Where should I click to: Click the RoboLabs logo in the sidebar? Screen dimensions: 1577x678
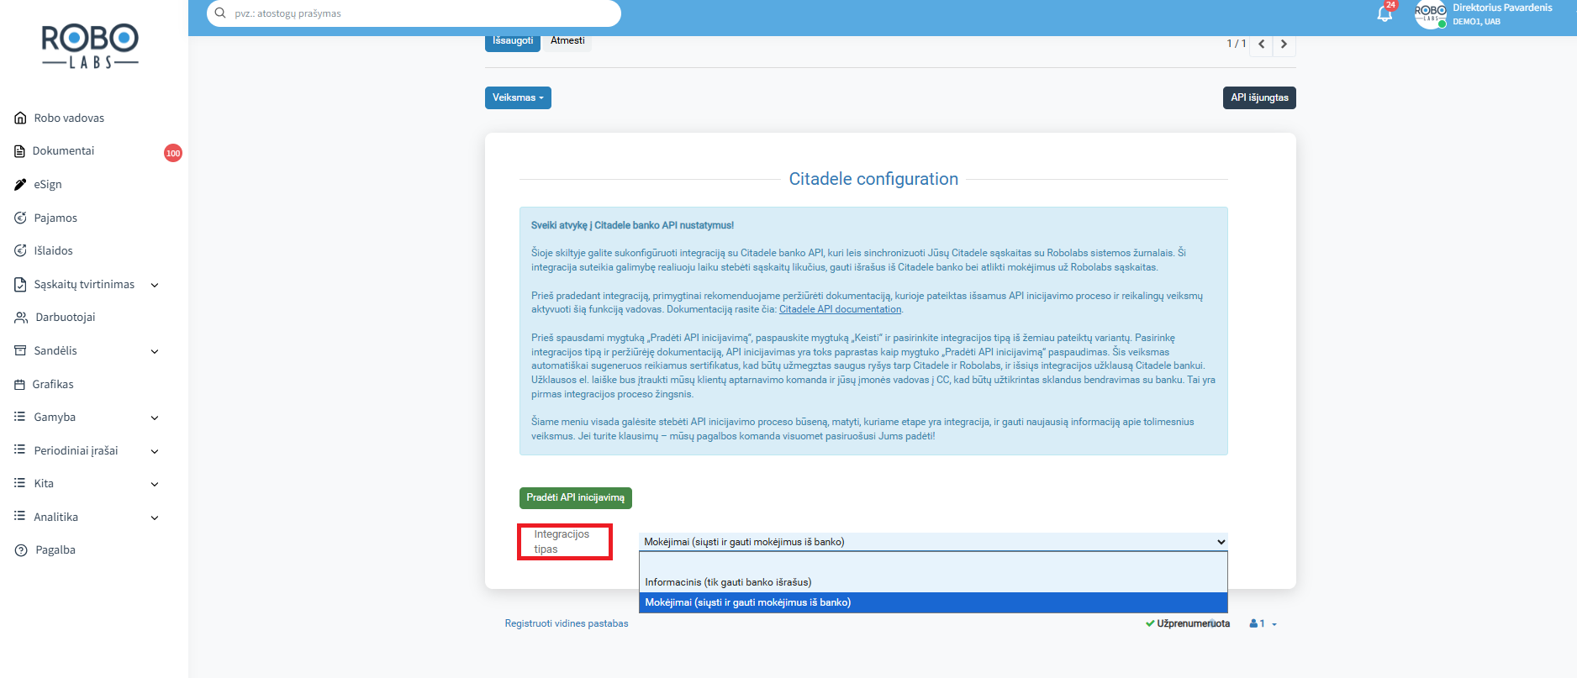click(x=90, y=46)
